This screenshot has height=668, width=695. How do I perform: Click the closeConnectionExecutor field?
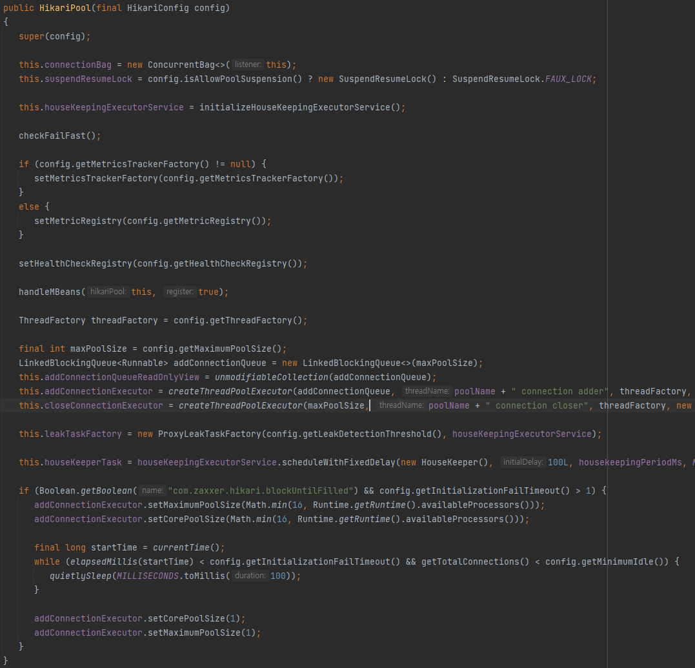104,405
